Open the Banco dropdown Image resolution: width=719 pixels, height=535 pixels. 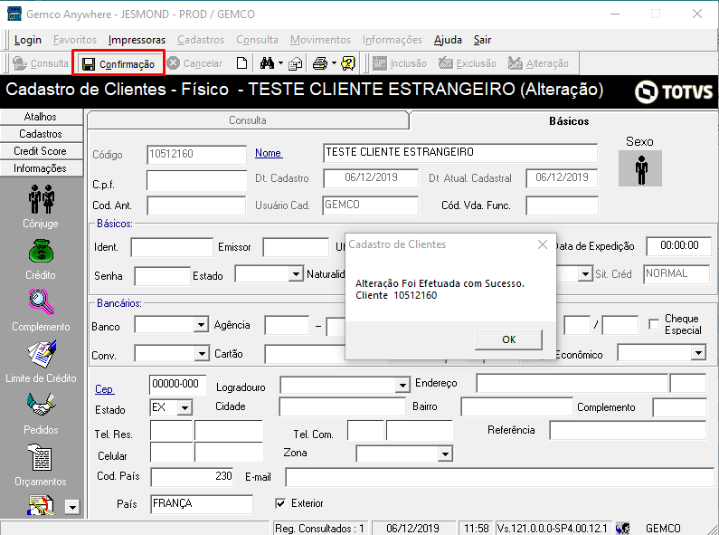pos(201,325)
